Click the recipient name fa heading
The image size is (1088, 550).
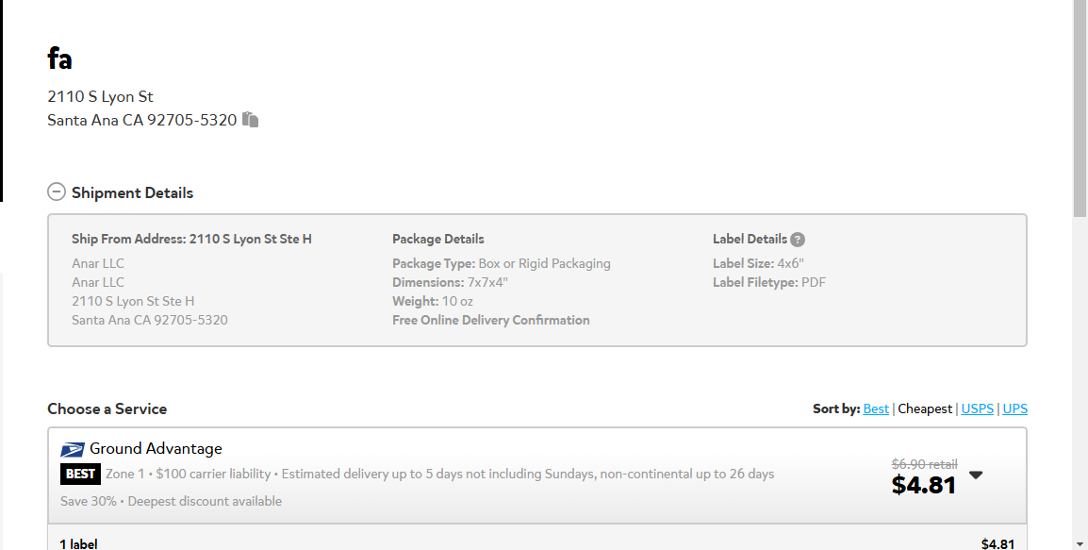59,58
